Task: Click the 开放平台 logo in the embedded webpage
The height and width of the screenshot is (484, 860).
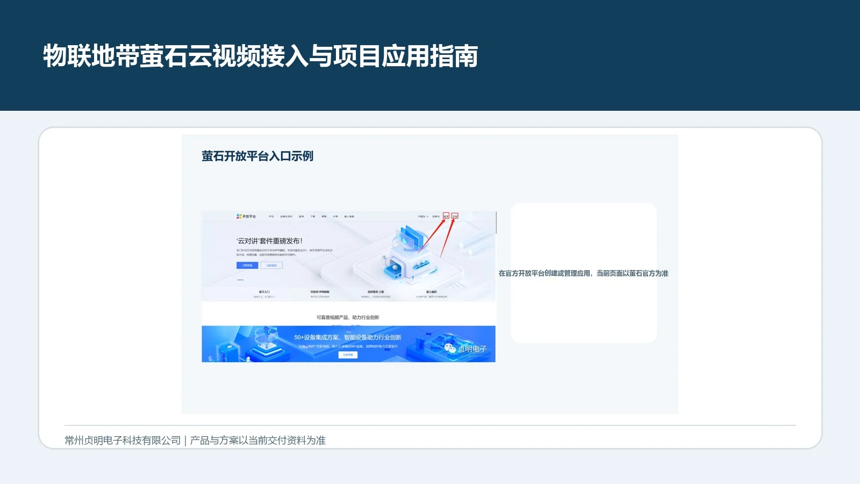Action: pos(246,216)
